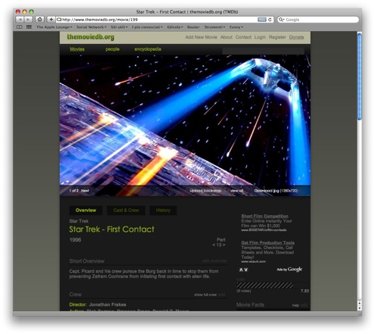Viewport: 375px width, 334px height.
Task: Click the RSS badge in address bar
Action: 262,20
